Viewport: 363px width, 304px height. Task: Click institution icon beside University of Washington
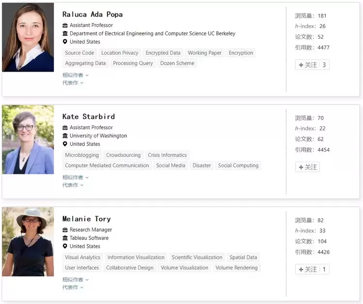[65, 136]
